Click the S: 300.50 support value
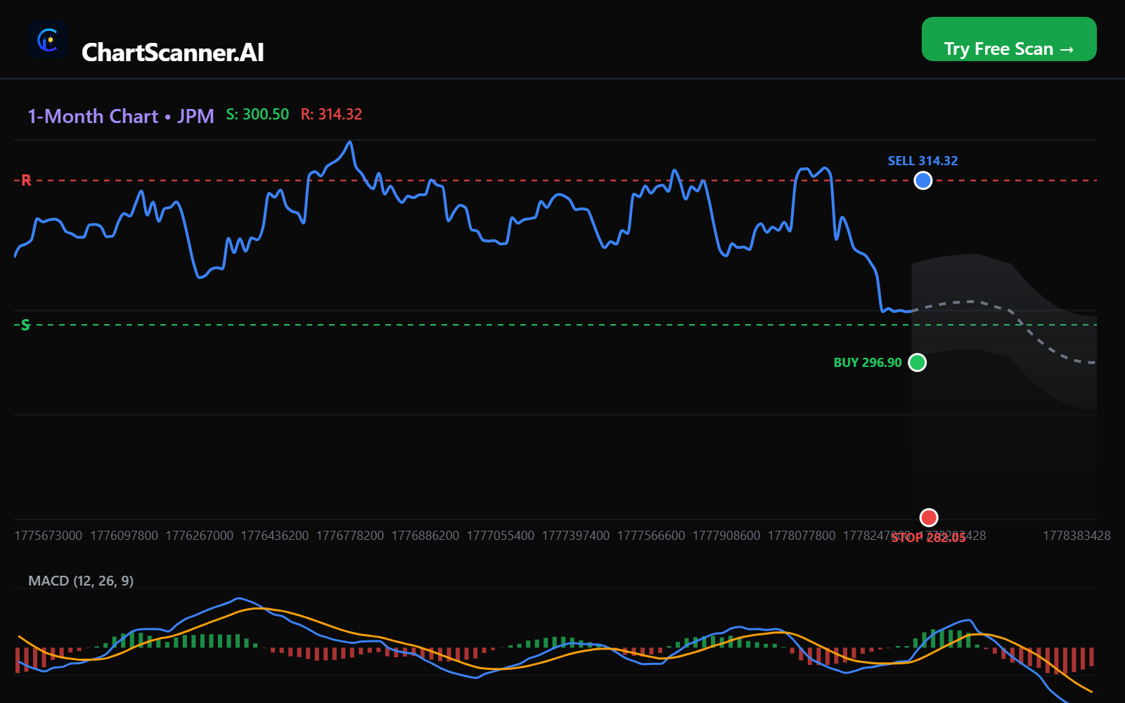Screen dimensions: 1125x703 (257, 115)
